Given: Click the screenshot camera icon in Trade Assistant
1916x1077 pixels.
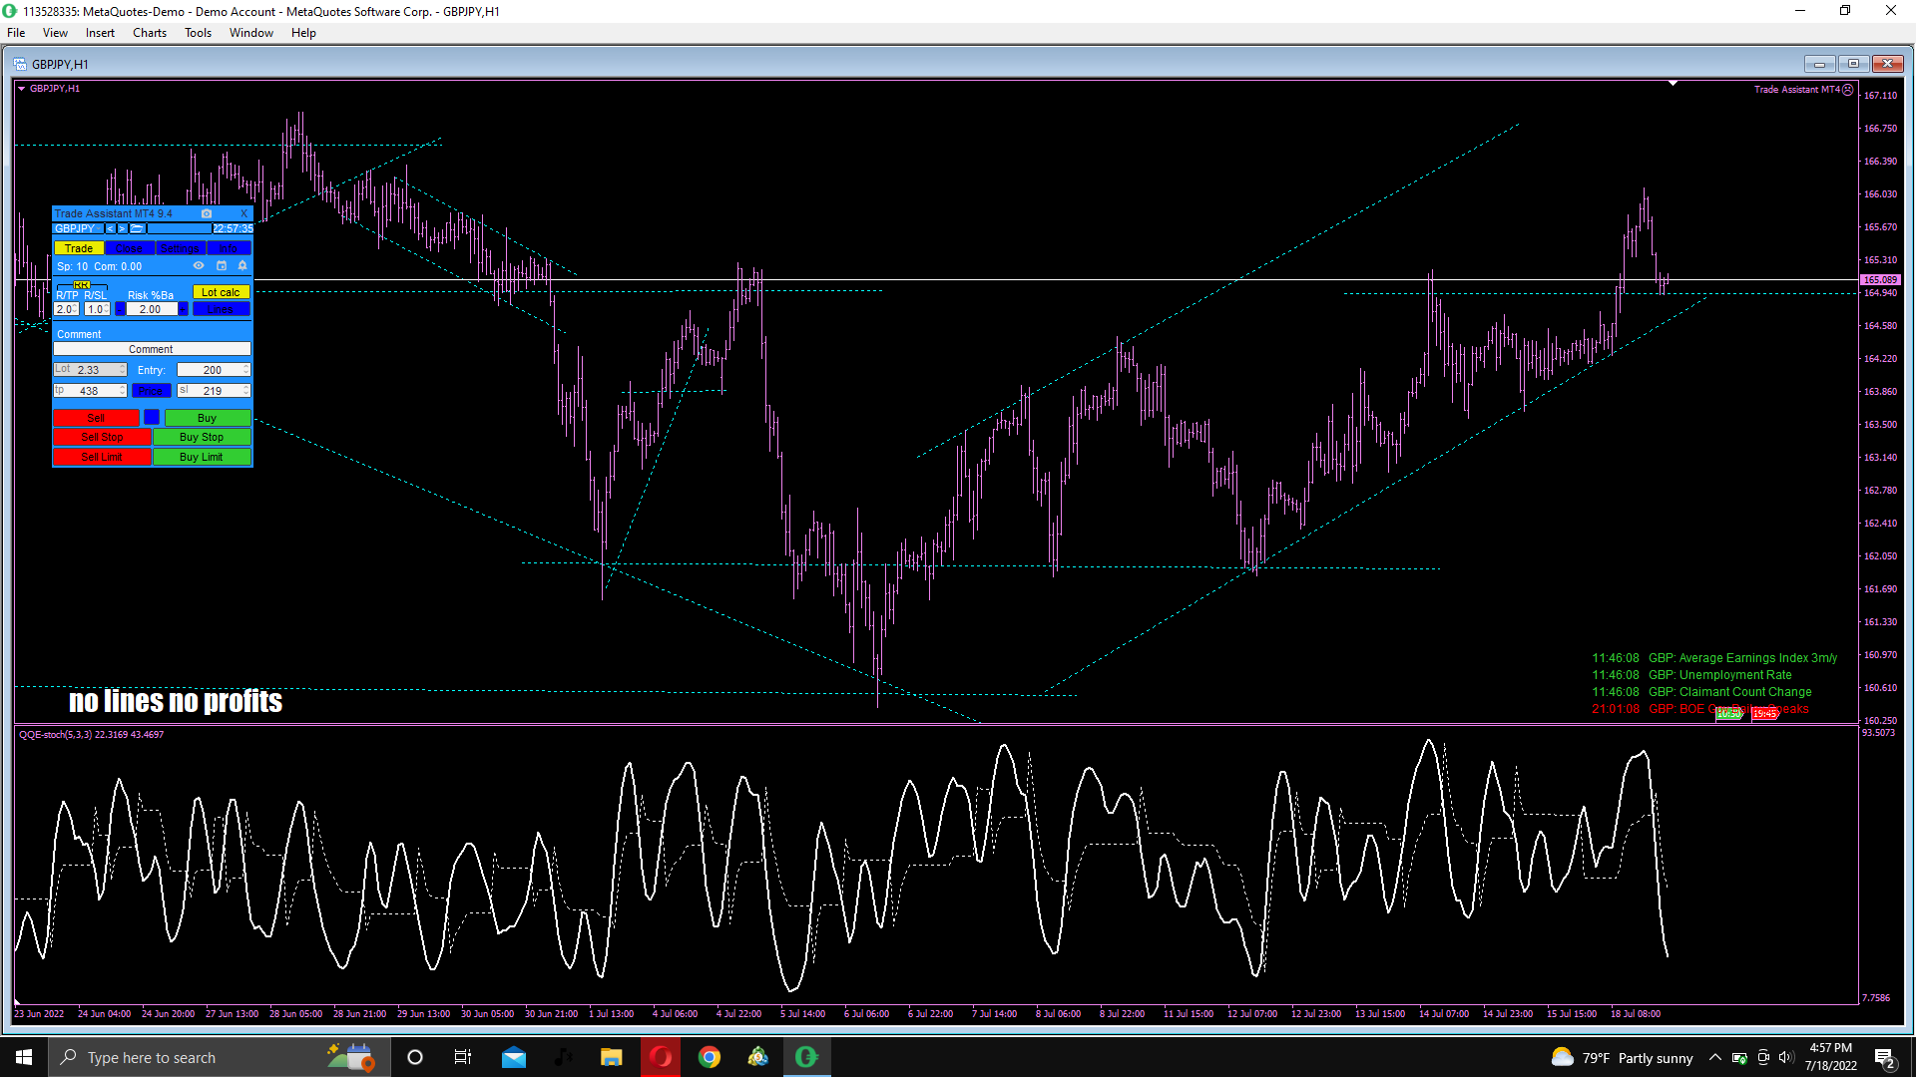Looking at the screenshot, I should [207, 213].
